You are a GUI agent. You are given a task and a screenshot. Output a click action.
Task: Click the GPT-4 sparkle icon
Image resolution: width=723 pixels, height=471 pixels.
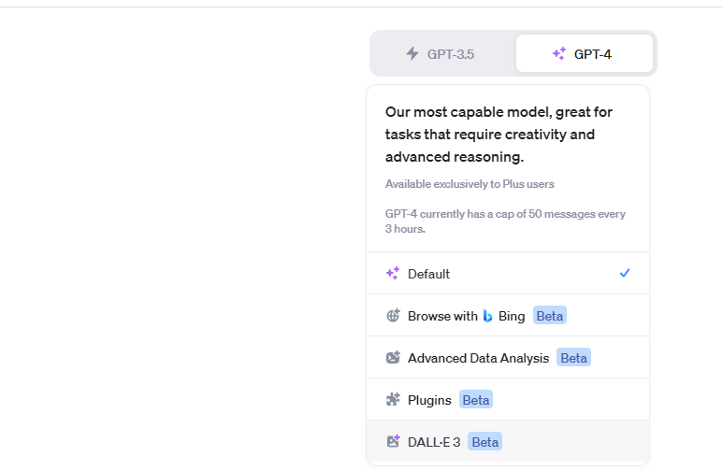[x=558, y=54]
